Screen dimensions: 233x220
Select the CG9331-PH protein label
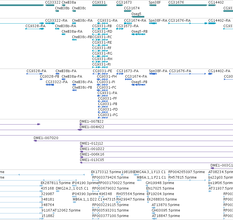pyautogui.click(x=107, y=77)
